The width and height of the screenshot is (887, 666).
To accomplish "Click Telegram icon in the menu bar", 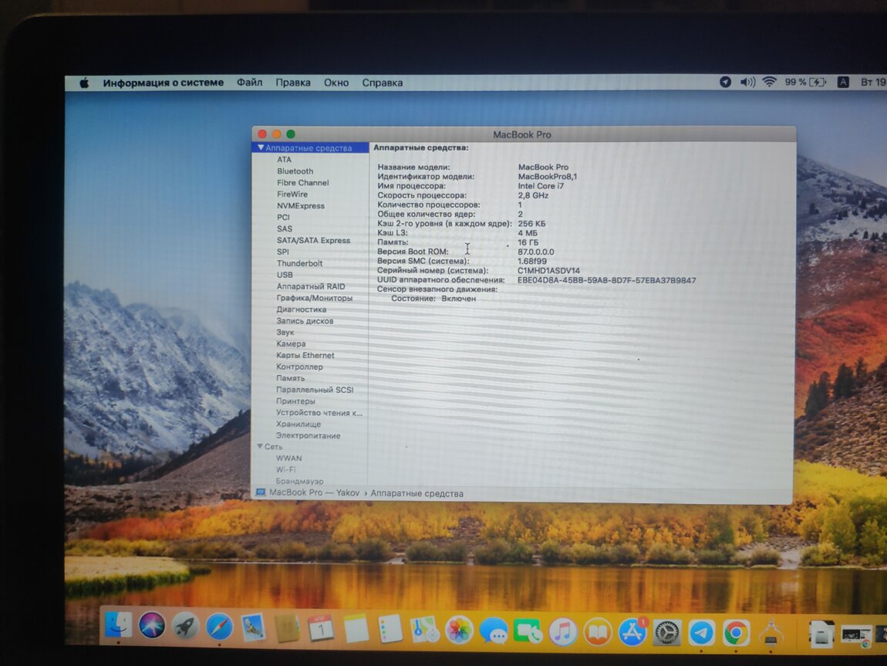I will click(725, 82).
